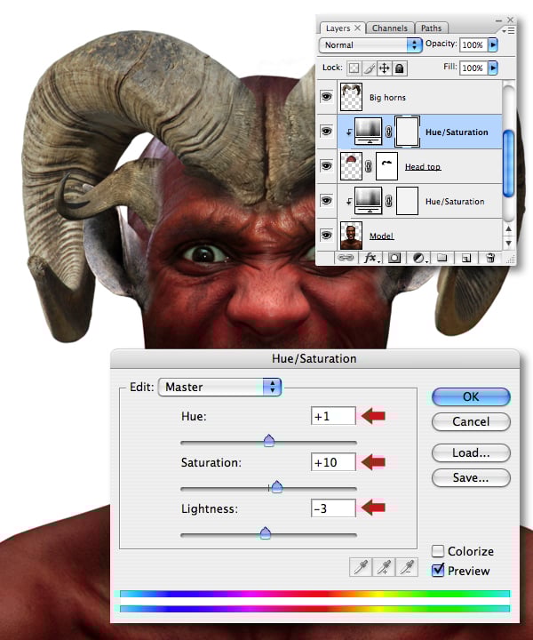533x640 pixels.
Task: Hide the Big horns layer
Action: [326, 97]
